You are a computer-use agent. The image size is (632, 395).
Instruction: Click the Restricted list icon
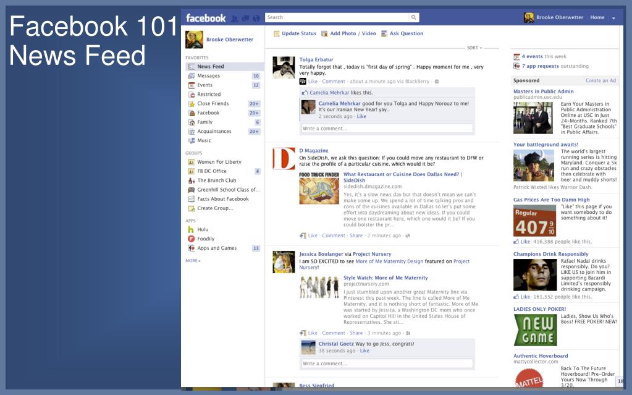[192, 95]
